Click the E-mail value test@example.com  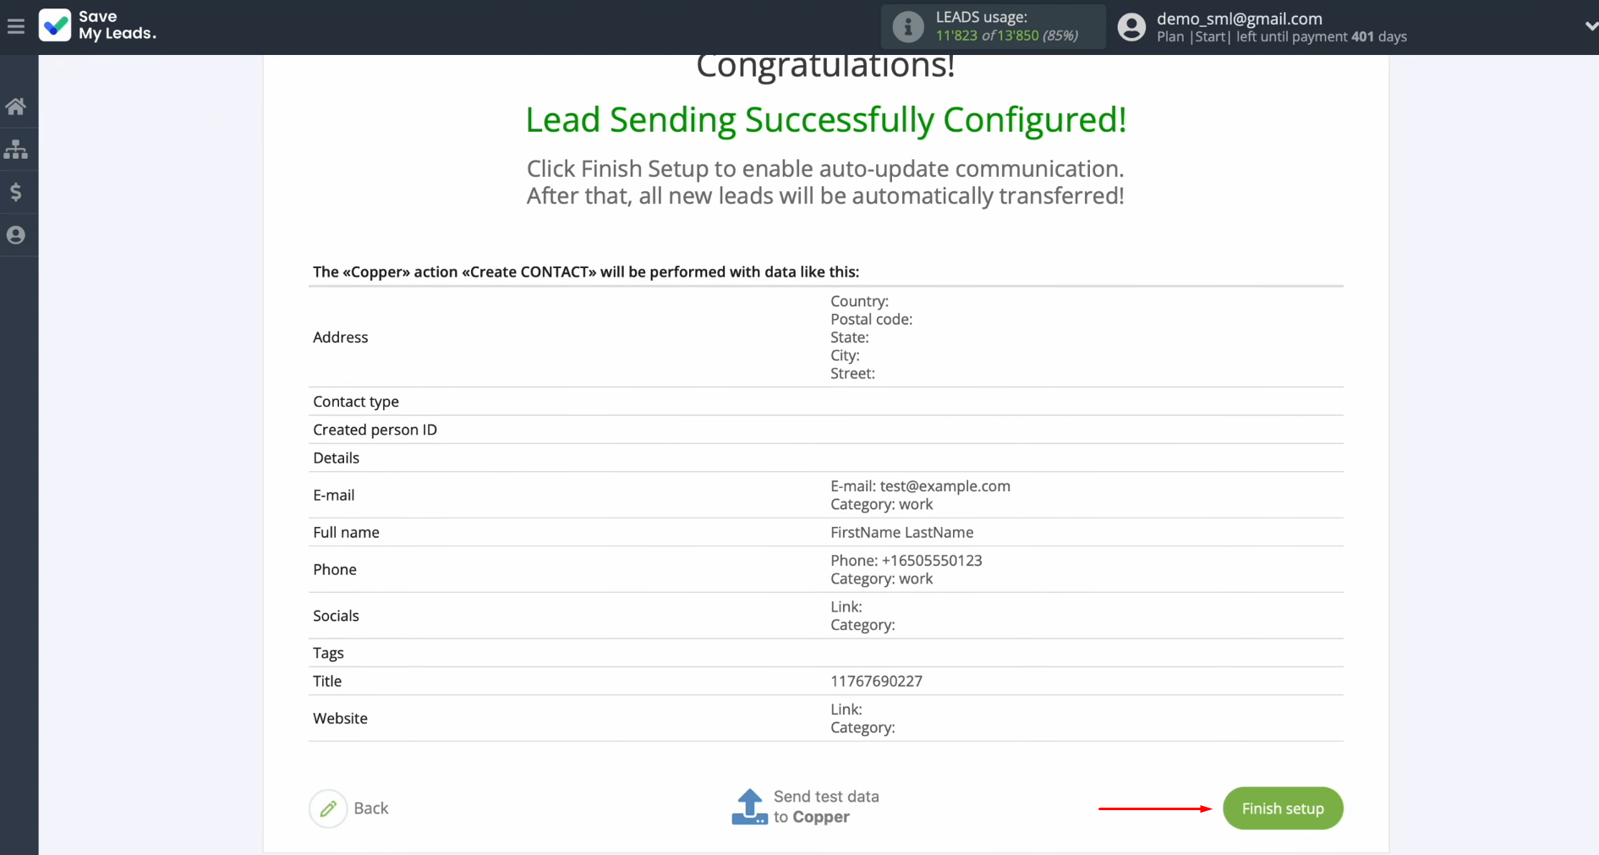click(x=945, y=486)
